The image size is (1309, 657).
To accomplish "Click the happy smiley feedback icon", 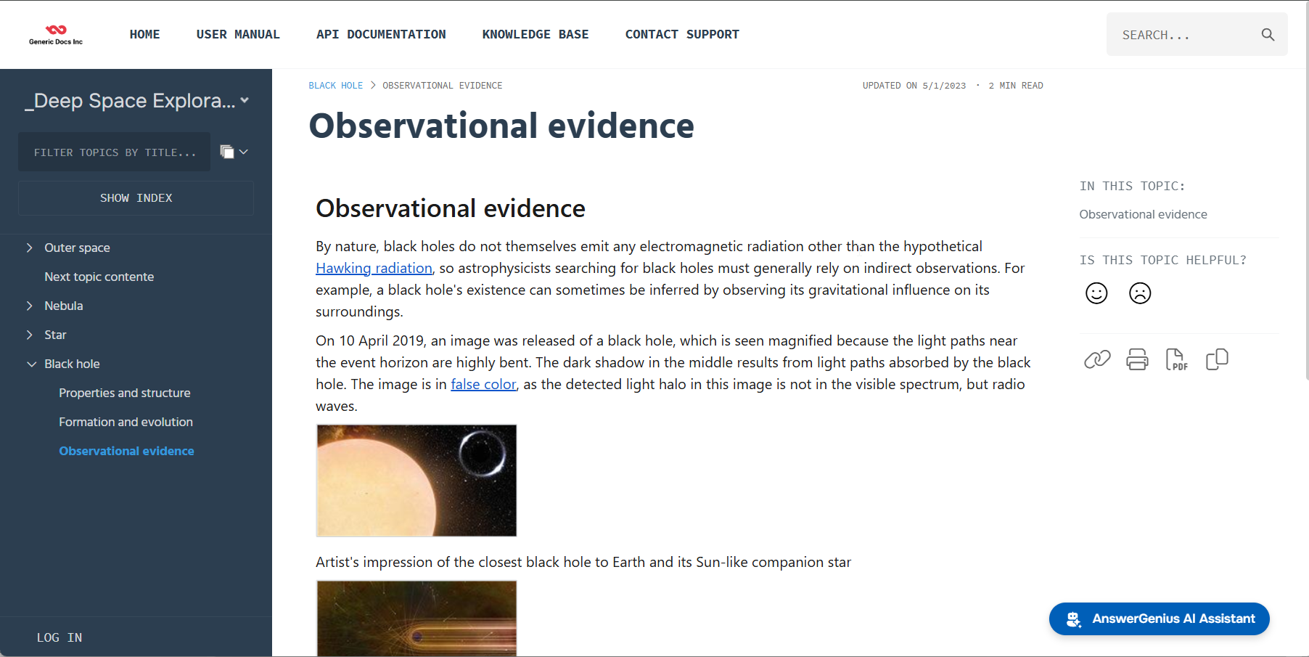I will [1096, 293].
